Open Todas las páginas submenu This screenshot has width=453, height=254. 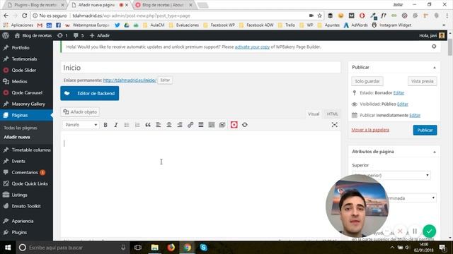point(21,128)
